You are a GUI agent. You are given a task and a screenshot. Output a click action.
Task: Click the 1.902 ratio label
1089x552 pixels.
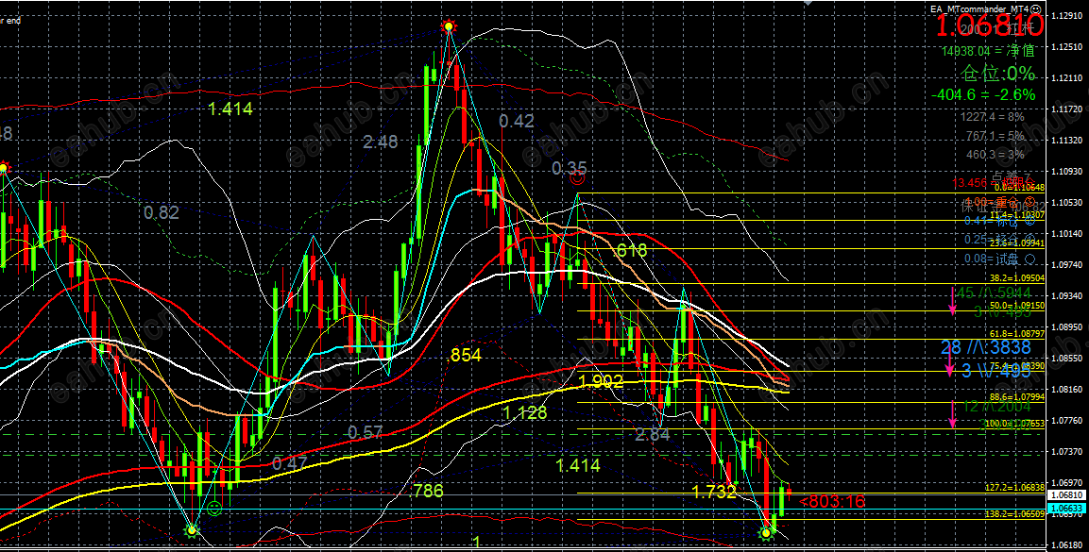tap(601, 380)
